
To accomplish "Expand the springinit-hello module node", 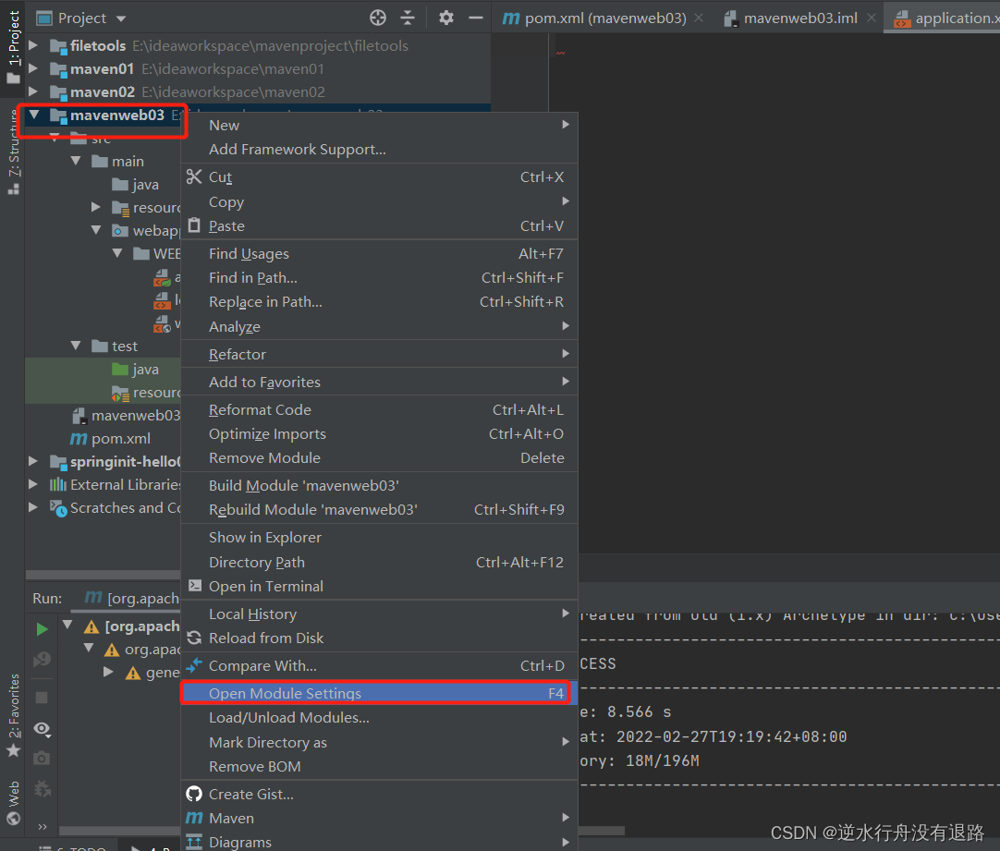I will coord(33,461).
